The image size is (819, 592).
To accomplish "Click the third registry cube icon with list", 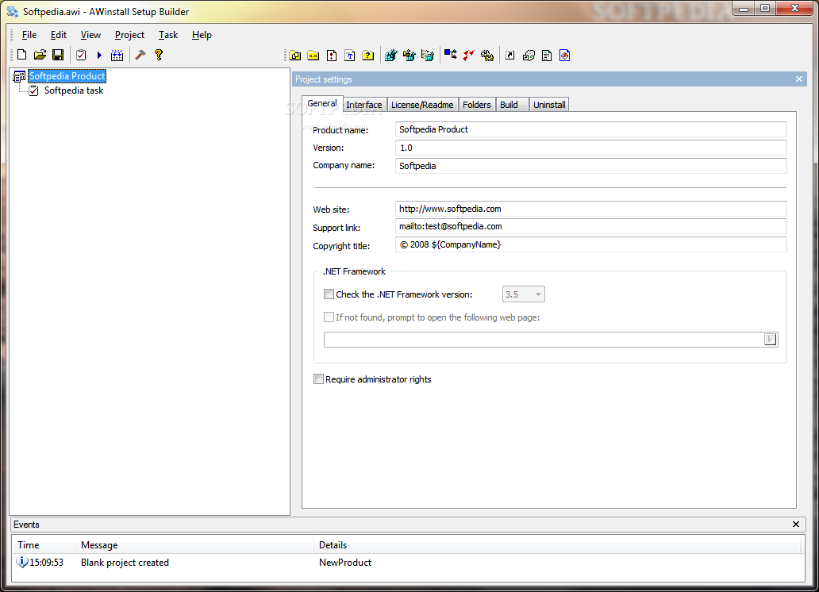I will click(427, 56).
